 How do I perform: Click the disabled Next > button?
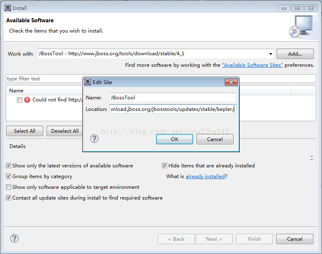(x=214, y=239)
